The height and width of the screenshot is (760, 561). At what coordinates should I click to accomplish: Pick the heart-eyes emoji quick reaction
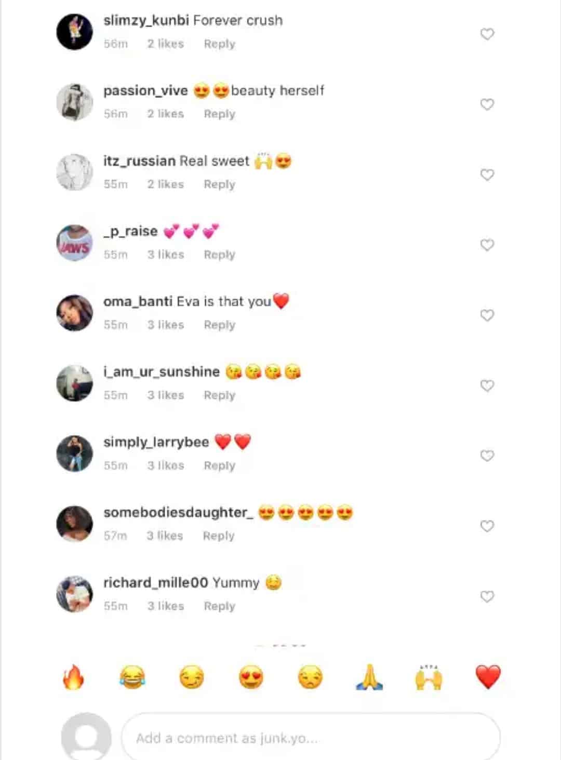(251, 677)
